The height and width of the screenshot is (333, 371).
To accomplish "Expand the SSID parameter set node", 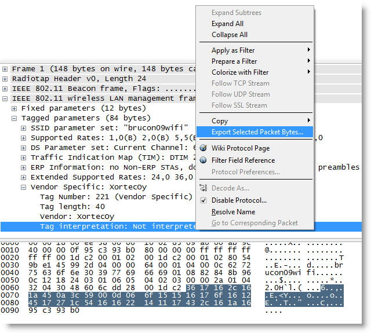I will [x=23, y=128].
